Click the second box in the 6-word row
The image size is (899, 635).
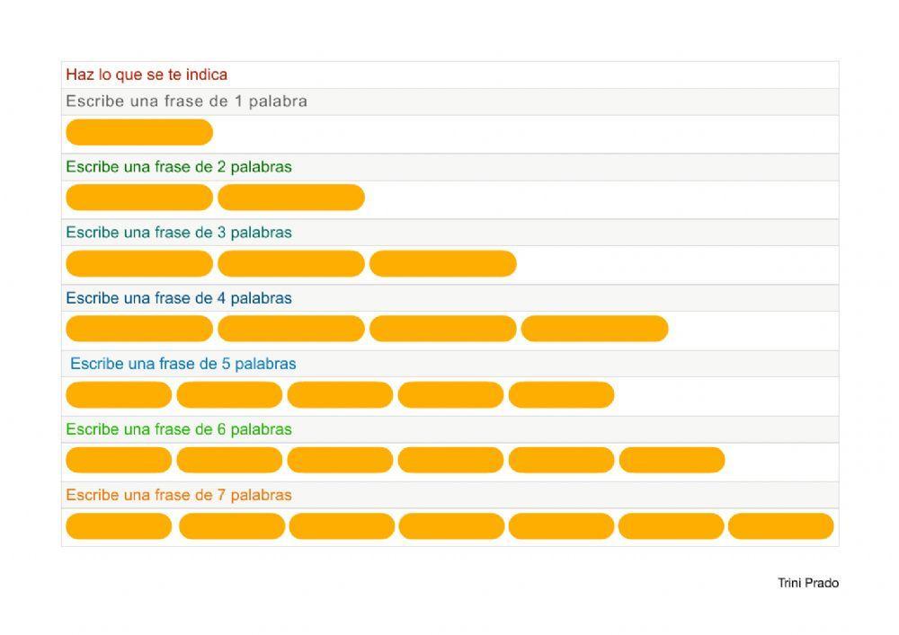click(229, 460)
